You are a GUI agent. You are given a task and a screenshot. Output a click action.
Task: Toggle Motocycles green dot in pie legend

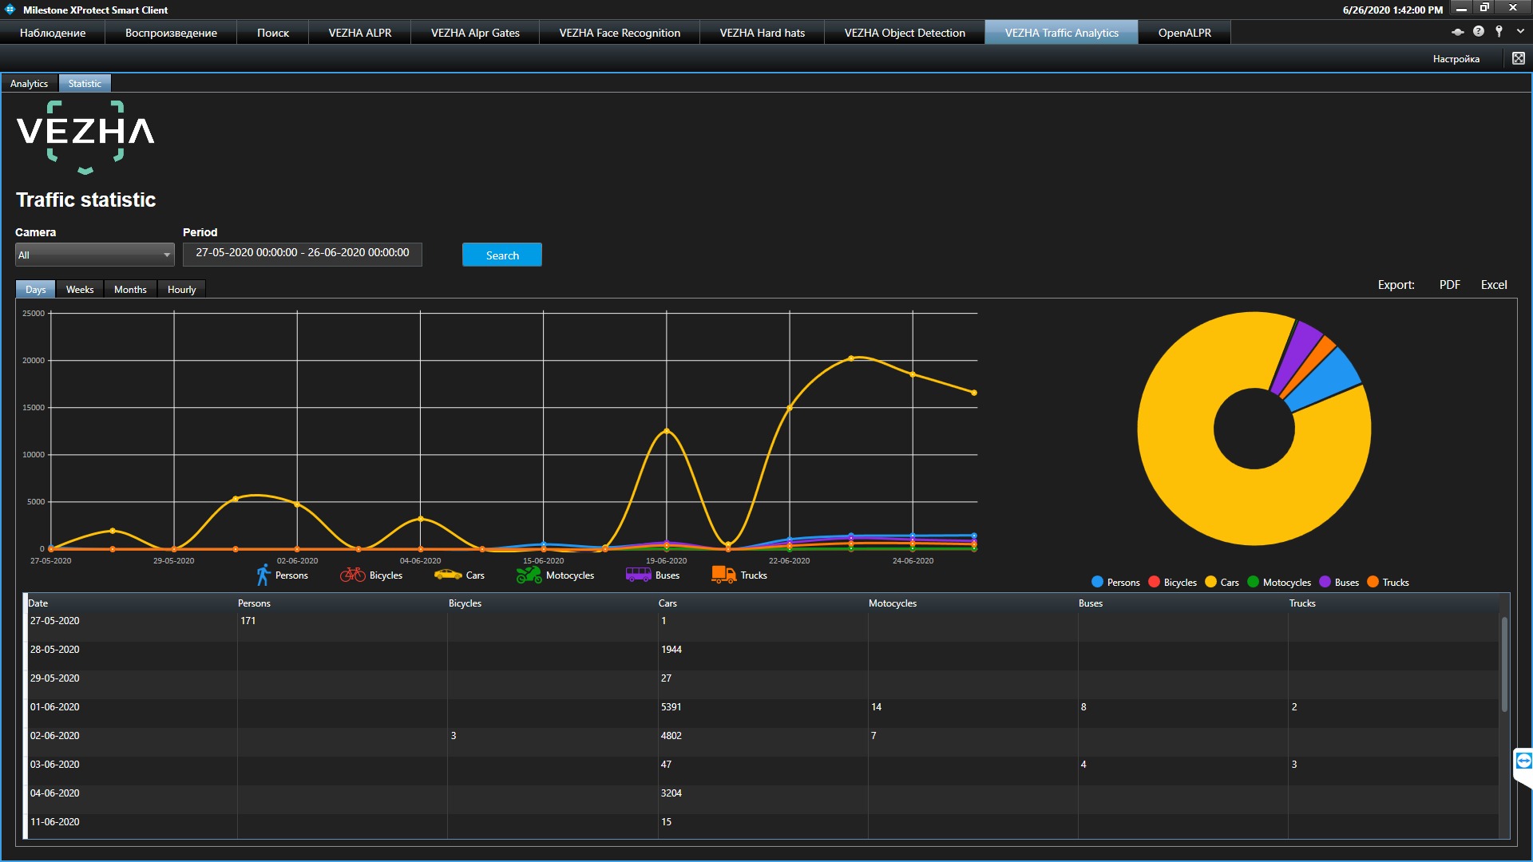pos(1253,582)
